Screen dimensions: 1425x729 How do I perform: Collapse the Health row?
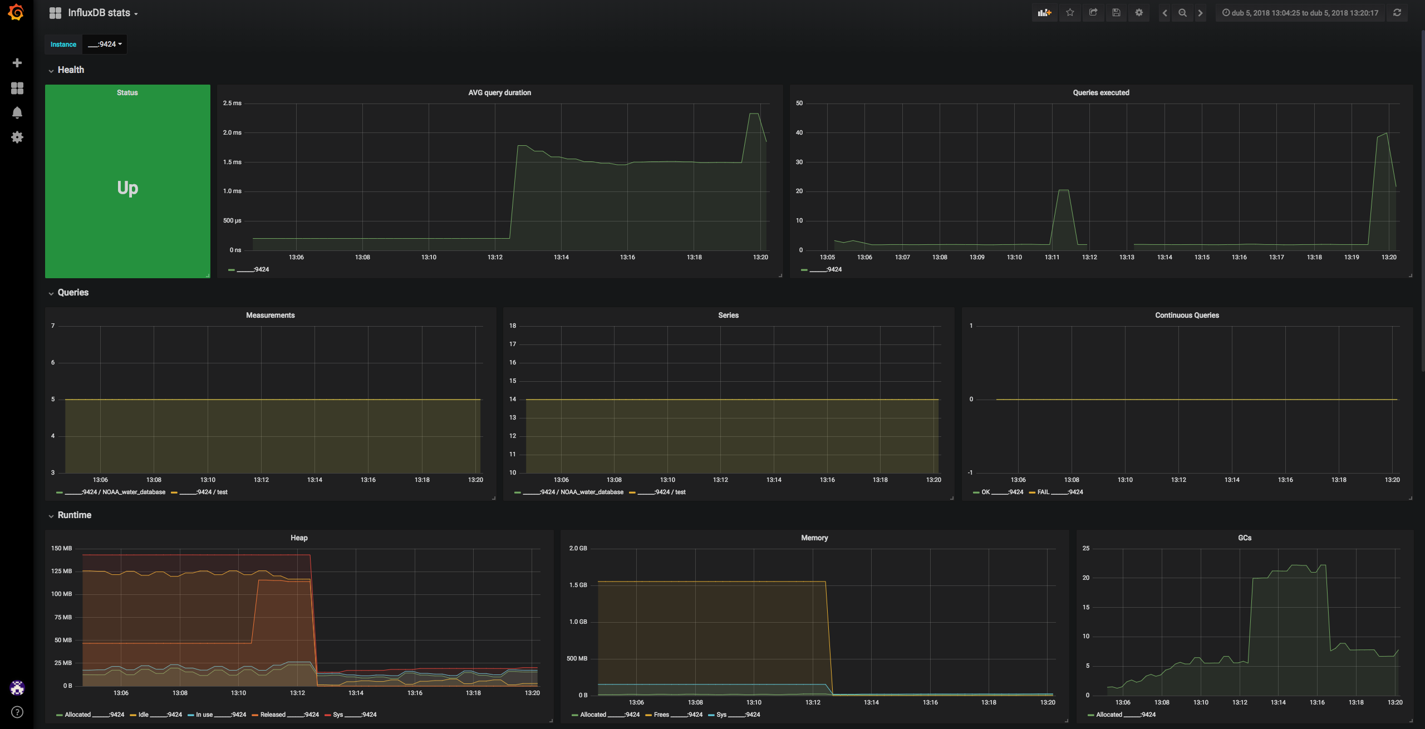(70, 70)
